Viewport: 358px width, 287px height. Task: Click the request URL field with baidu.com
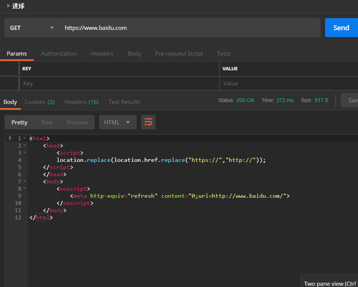(190, 28)
